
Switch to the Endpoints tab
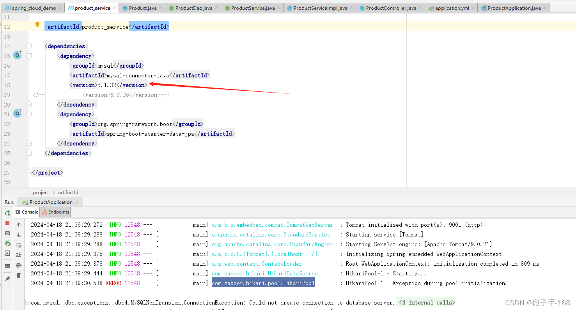[55, 212]
